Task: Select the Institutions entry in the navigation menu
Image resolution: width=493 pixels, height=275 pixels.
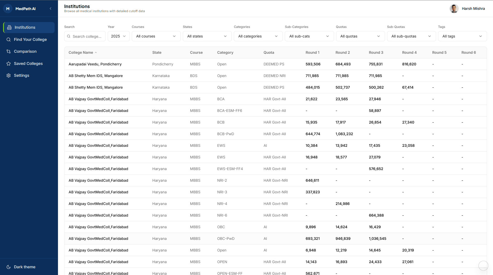Action: pos(25,27)
